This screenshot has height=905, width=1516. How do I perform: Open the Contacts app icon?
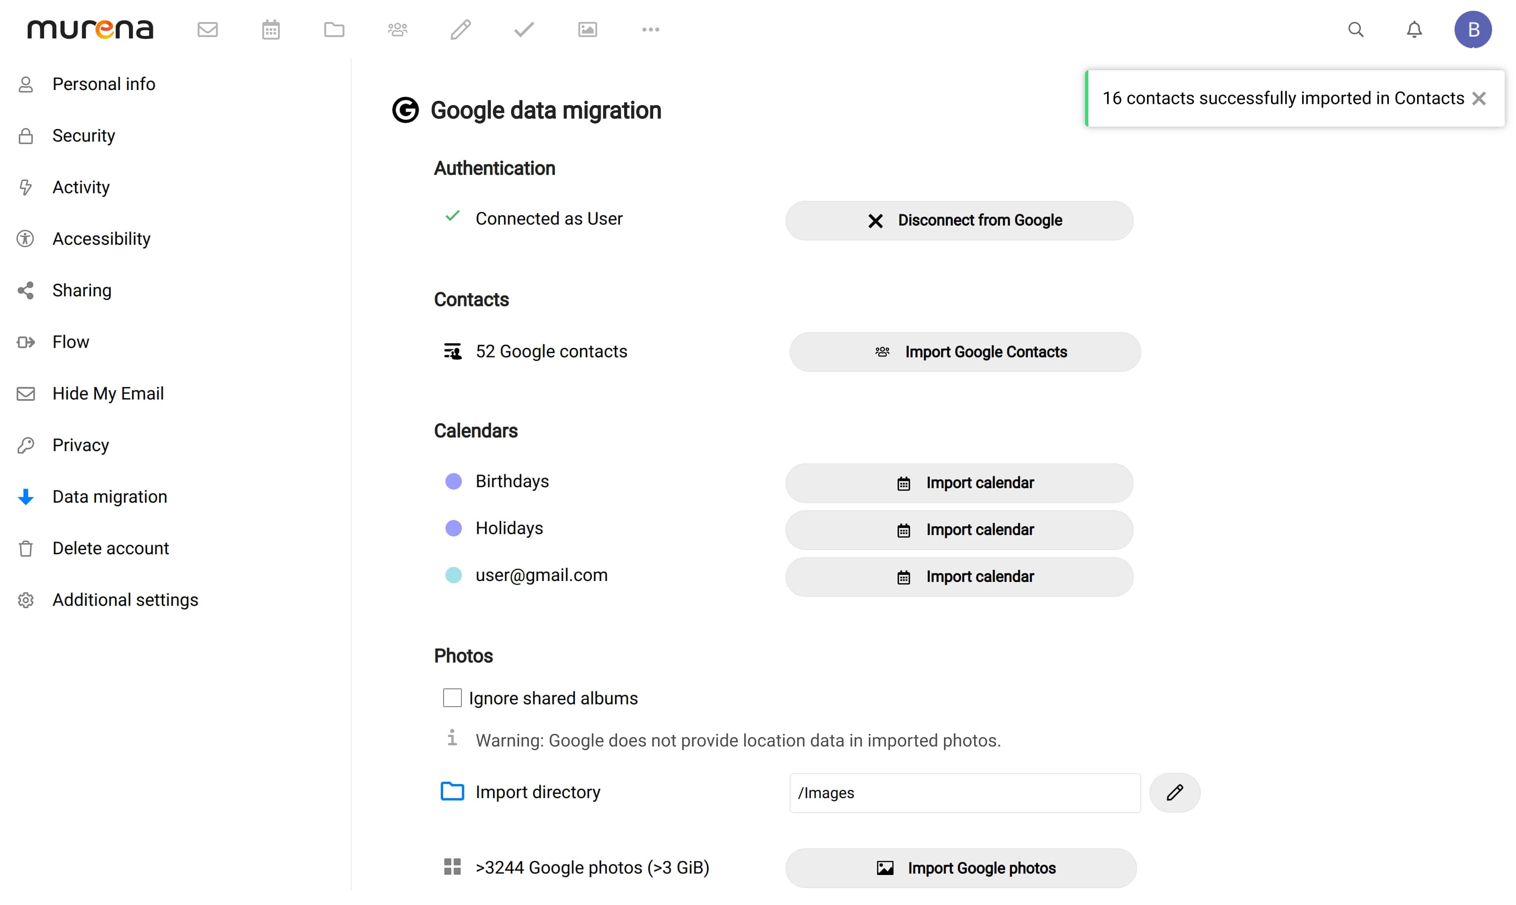pyautogui.click(x=397, y=29)
